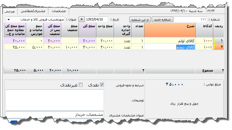The height and width of the screenshot is (130, 232).
Task: Click the کدکالا column header
Action: [208, 30]
